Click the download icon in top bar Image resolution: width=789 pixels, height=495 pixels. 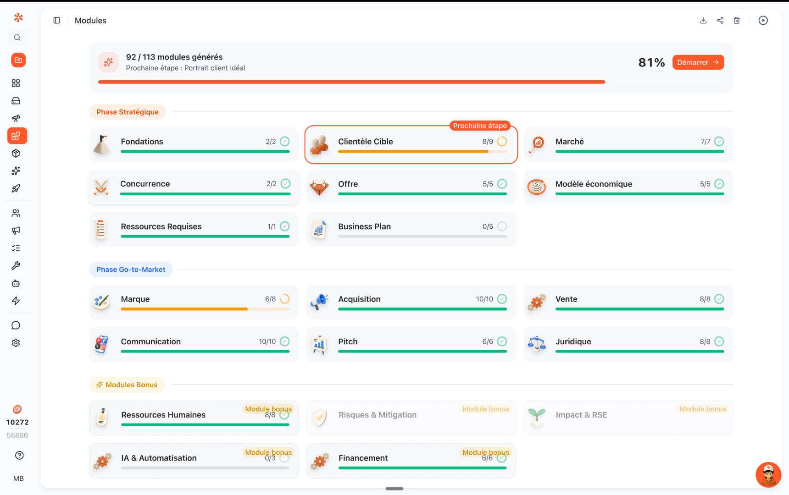(703, 21)
